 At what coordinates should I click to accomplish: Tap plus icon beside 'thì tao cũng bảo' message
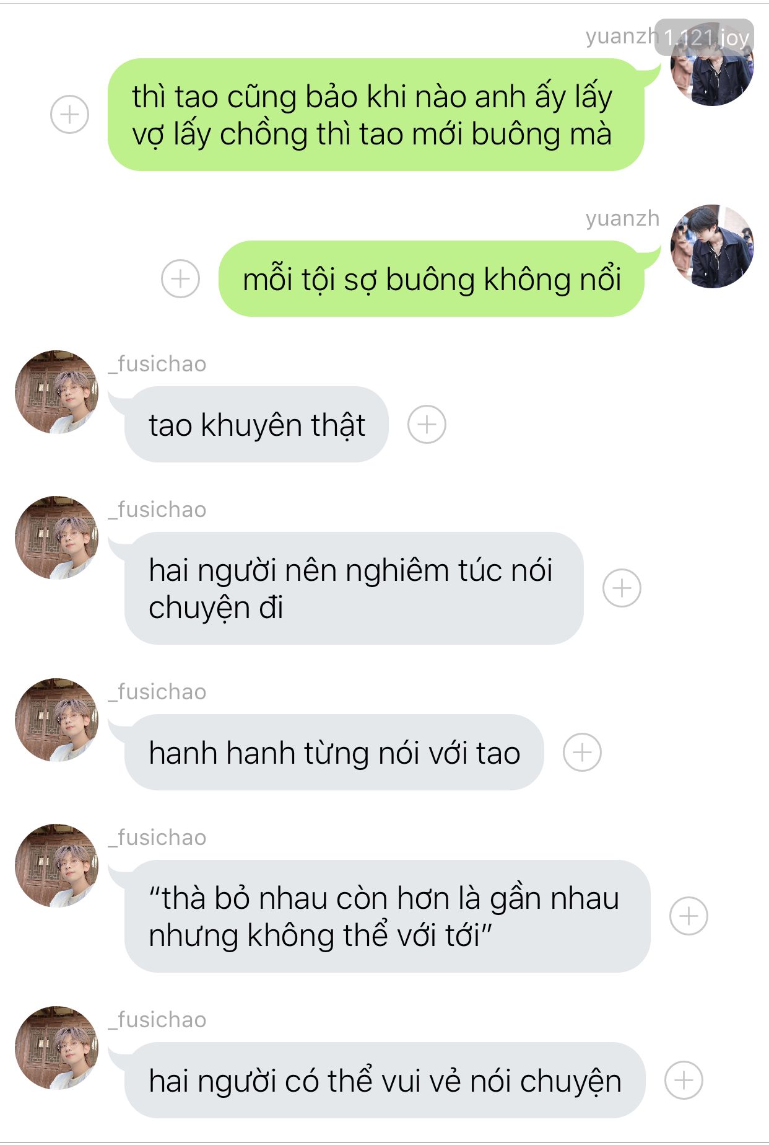pyautogui.click(x=69, y=115)
